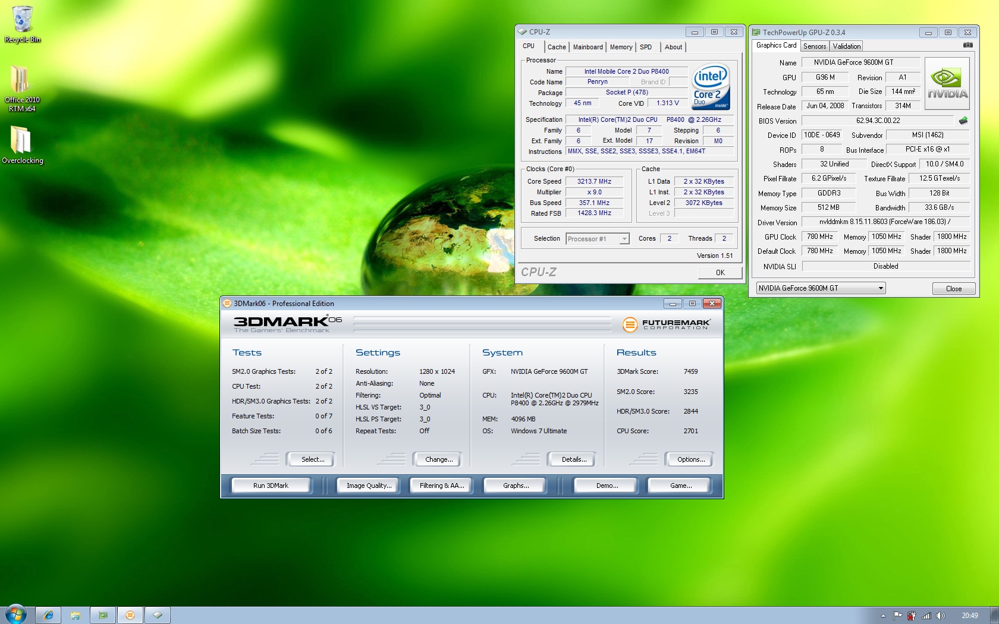Click the Run 3DMark button
The width and height of the screenshot is (999, 624).
[271, 486]
